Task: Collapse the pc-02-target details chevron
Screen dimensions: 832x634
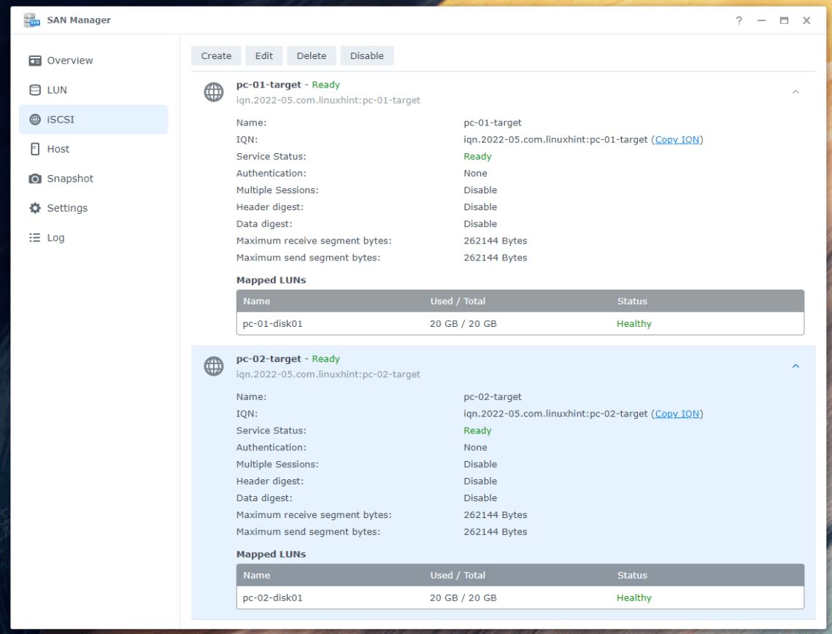Action: 796,366
